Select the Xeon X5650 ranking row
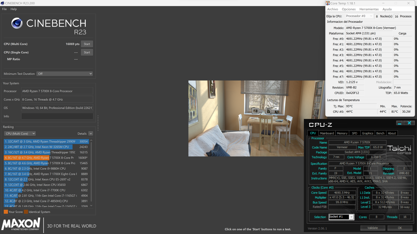The height and width of the screenshot is (234, 417). click(46, 185)
